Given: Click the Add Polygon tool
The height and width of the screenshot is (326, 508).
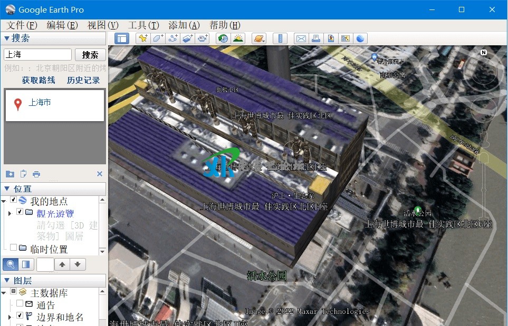Looking at the screenshot, I should point(158,38).
